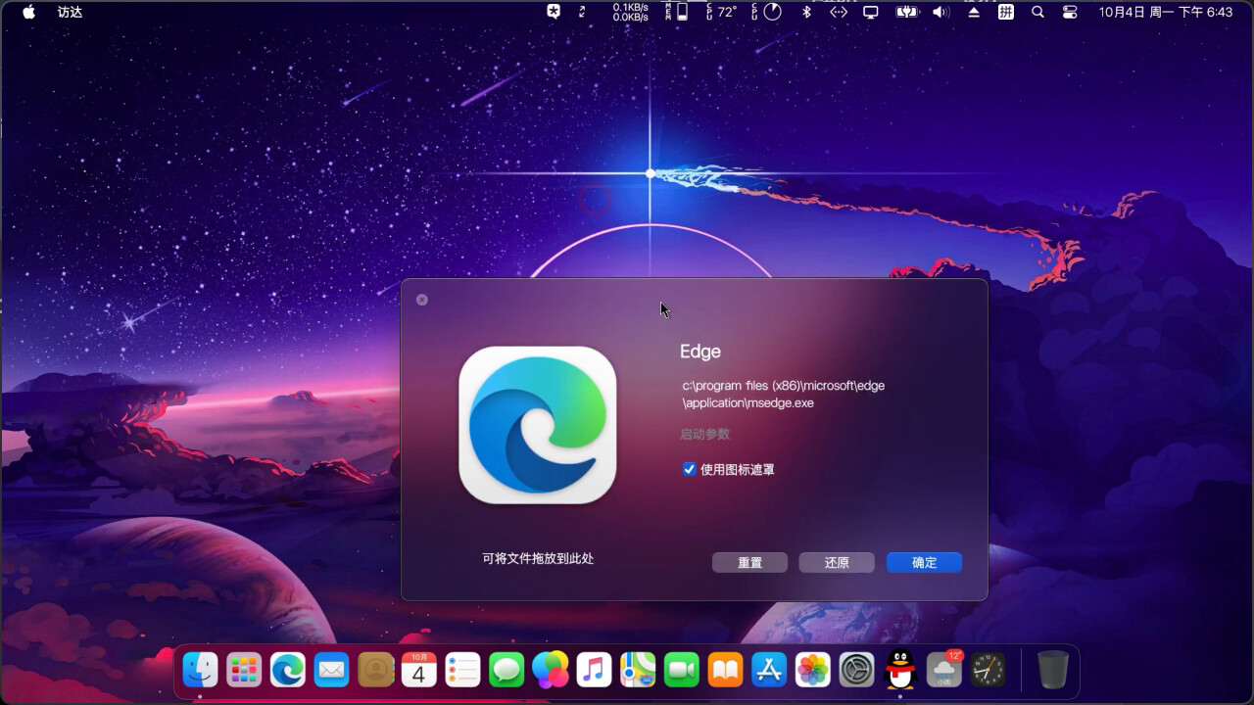Open the battery status menu
The image size is (1254, 705).
point(906,12)
